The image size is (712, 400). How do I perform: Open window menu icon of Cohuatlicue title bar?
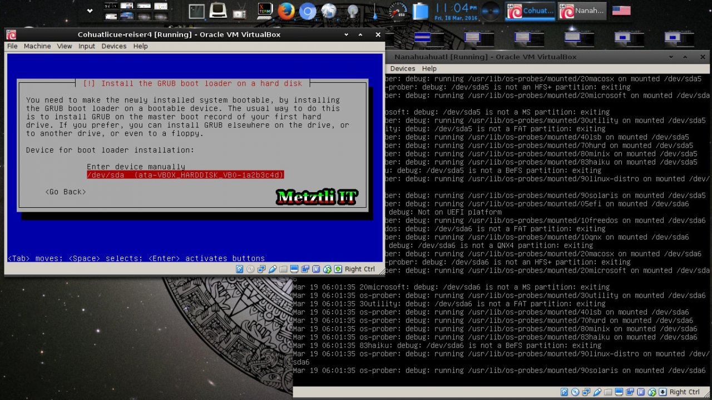point(11,34)
